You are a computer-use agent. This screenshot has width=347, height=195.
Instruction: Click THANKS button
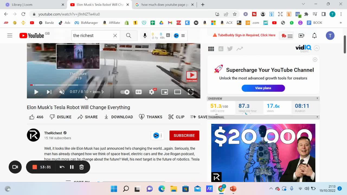click(150, 117)
